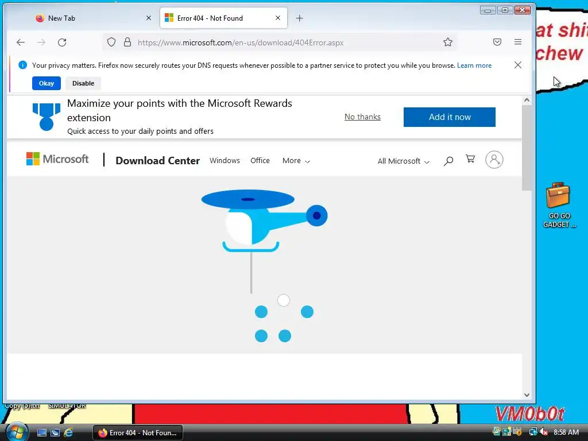Open the GO GO GADGET desktop briefcase icon
Screen dimensions: 588x441
559,205
